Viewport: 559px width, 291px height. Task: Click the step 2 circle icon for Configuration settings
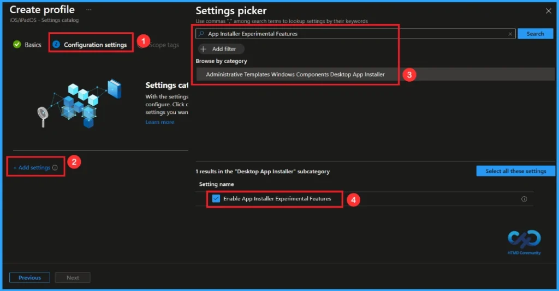point(56,44)
